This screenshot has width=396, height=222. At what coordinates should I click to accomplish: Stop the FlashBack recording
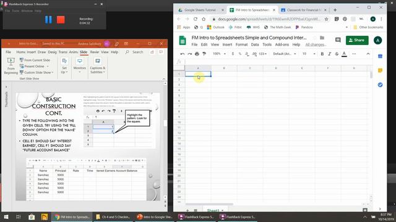click(x=61, y=20)
